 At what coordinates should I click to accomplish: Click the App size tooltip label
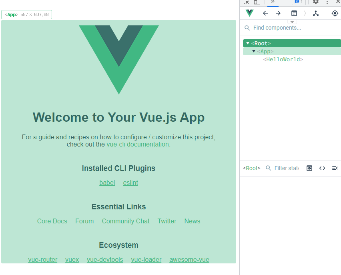point(26,14)
